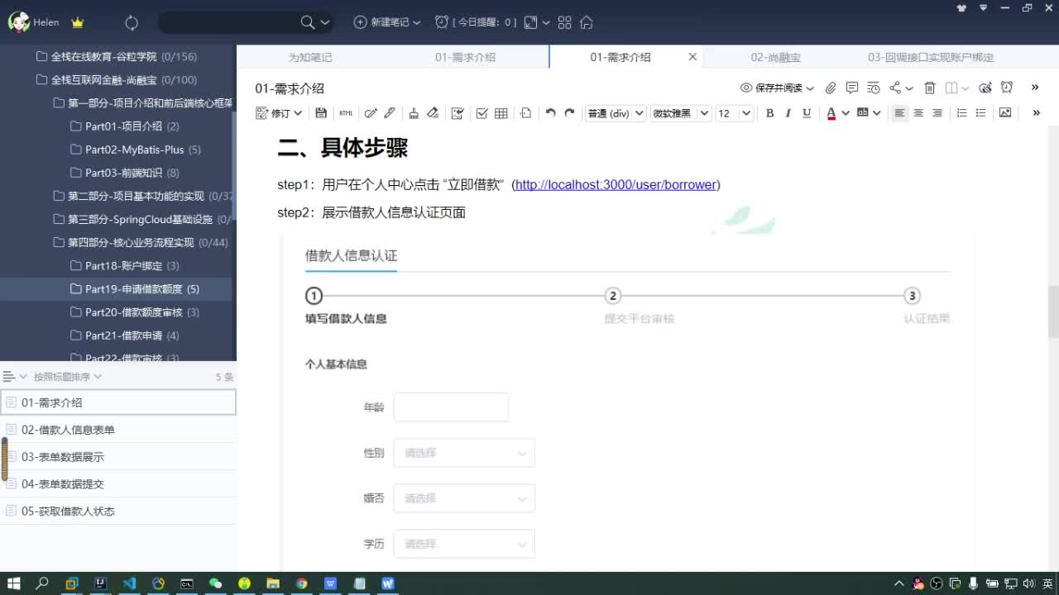Center align text
This screenshot has height=595, width=1059.
(x=918, y=113)
